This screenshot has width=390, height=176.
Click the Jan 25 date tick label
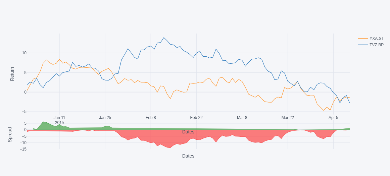coord(105,118)
